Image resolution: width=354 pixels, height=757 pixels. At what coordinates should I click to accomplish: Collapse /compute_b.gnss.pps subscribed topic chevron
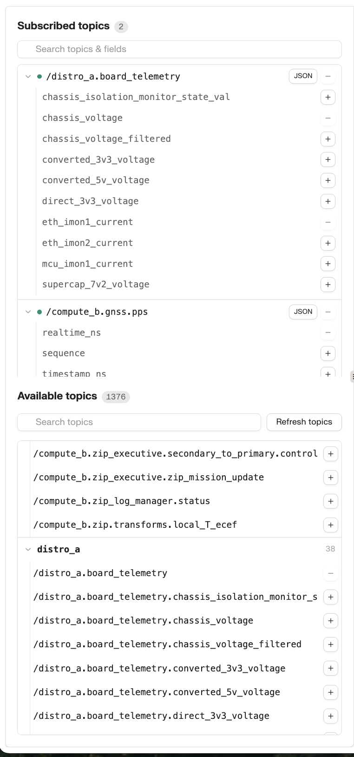[28, 312]
